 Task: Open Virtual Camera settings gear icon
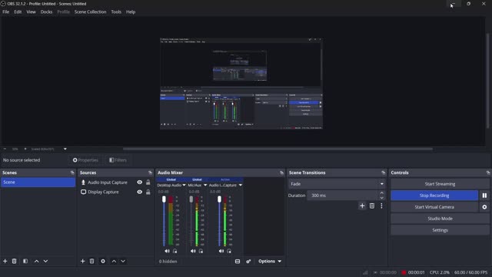click(x=484, y=207)
